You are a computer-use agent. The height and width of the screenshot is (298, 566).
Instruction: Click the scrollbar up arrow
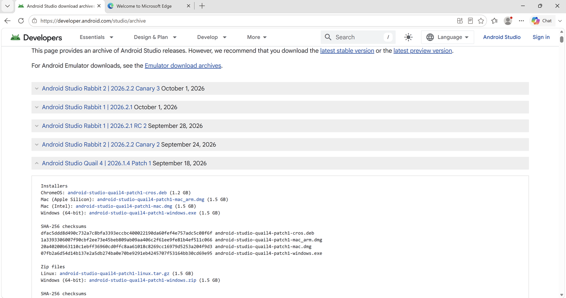tap(562, 31)
